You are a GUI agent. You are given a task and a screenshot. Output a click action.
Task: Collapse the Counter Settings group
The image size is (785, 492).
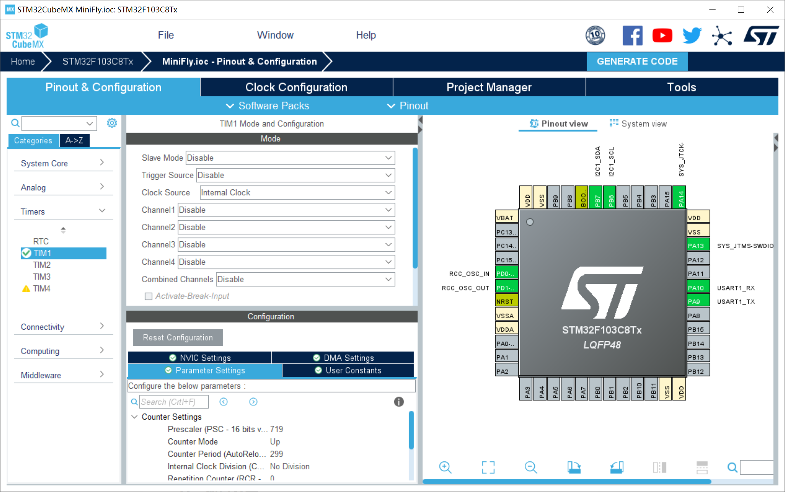(134, 417)
